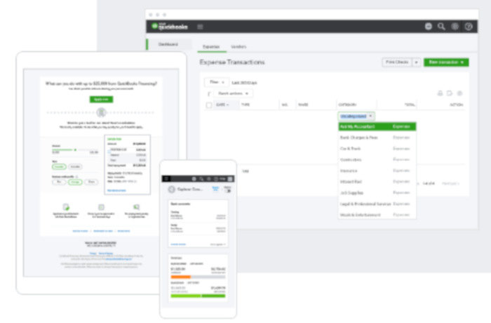Choose Meals & Entertainment category

point(377,215)
